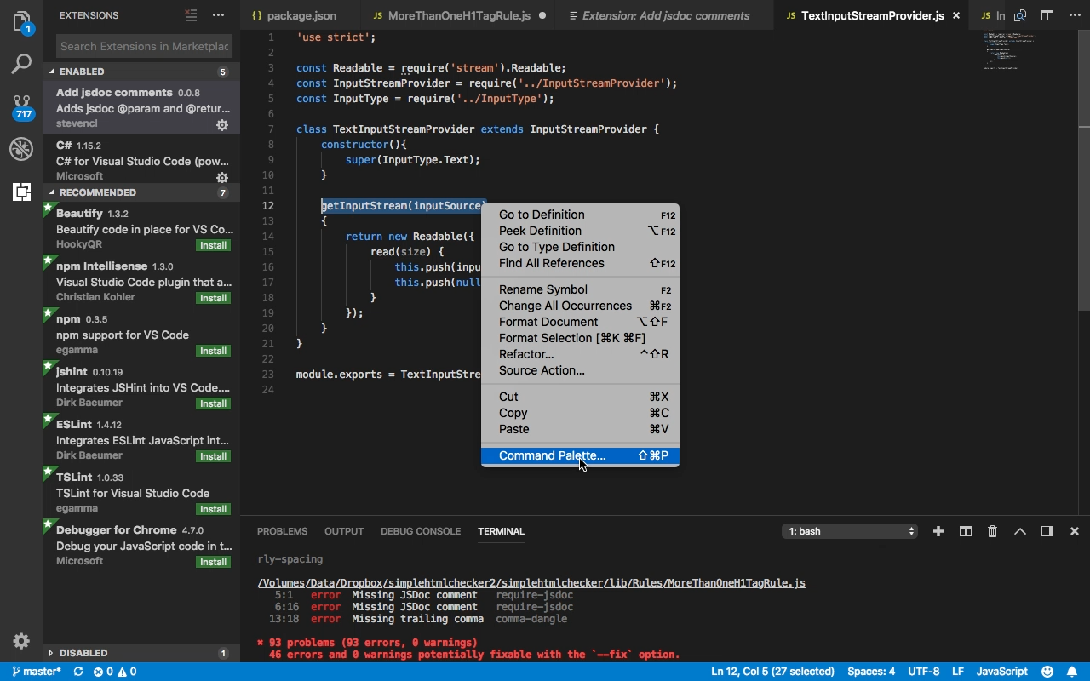This screenshot has width=1090, height=681.
Task: Choose Format Document in context menu
Action: tap(580, 322)
